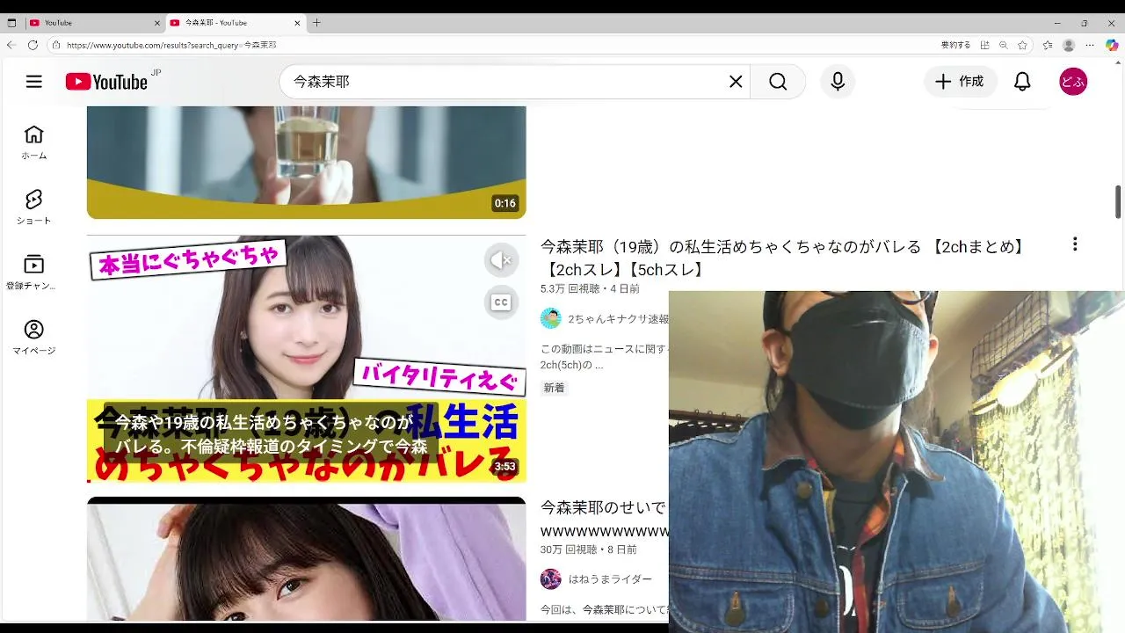Click the 30万 回視聴・8日前 view count text
Viewport: 1125px width, 633px height.
point(589,549)
